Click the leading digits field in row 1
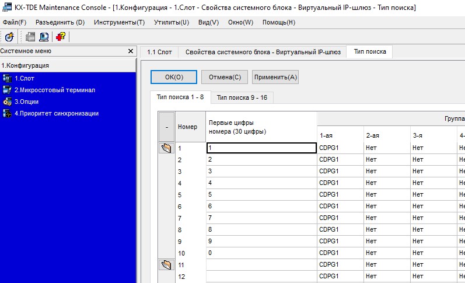465x283 pixels. click(261, 148)
